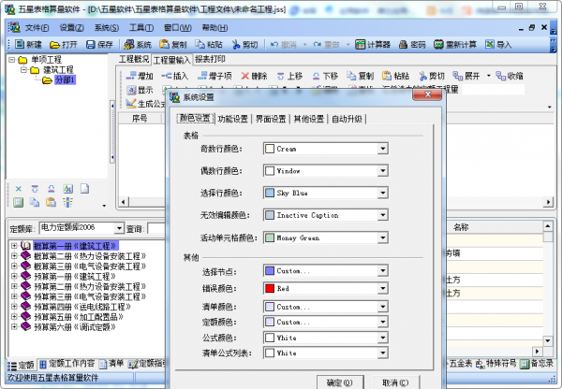Click the 导入 import toolbar icon
The width and height of the screenshot is (562, 389).
pyautogui.click(x=489, y=44)
